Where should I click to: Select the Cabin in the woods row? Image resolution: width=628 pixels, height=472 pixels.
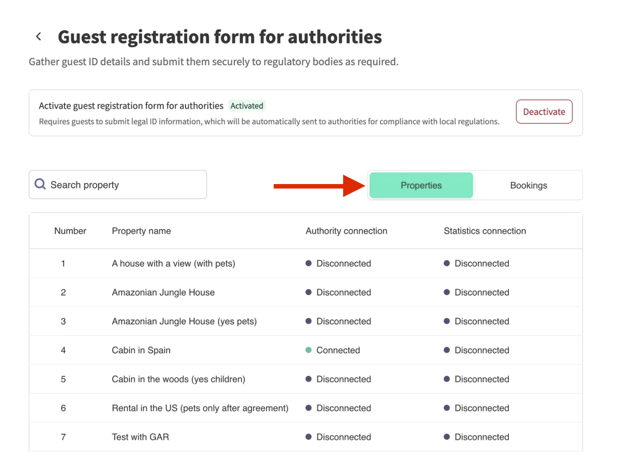coord(178,379)
